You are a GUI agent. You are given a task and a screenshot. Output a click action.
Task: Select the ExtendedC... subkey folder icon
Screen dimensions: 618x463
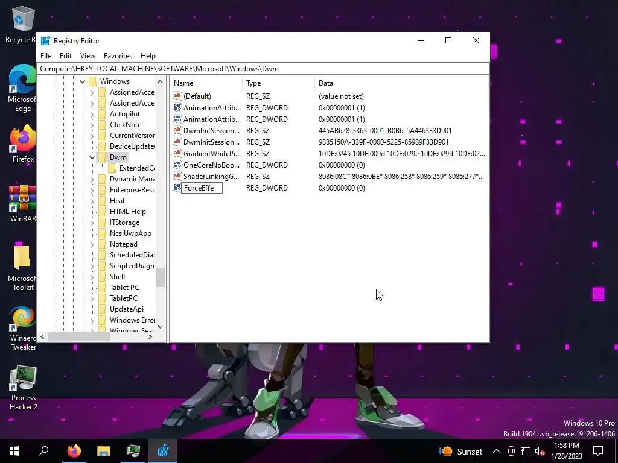pos(112,168)
